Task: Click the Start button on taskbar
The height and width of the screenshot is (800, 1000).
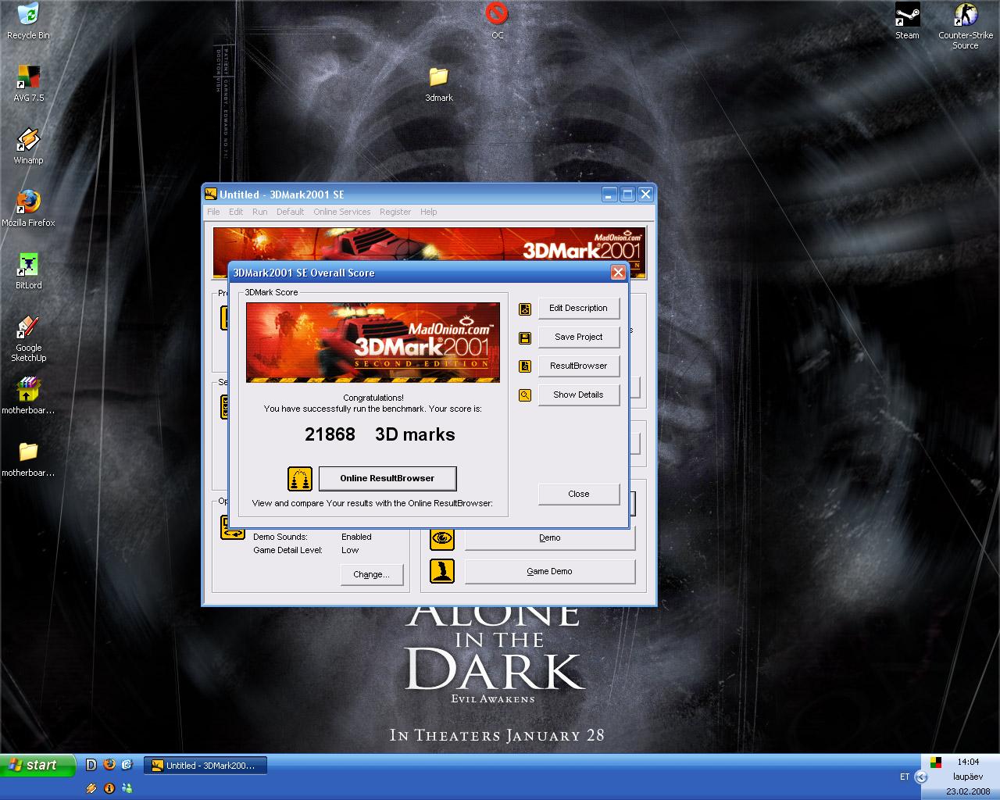Action: coord(37,765)
